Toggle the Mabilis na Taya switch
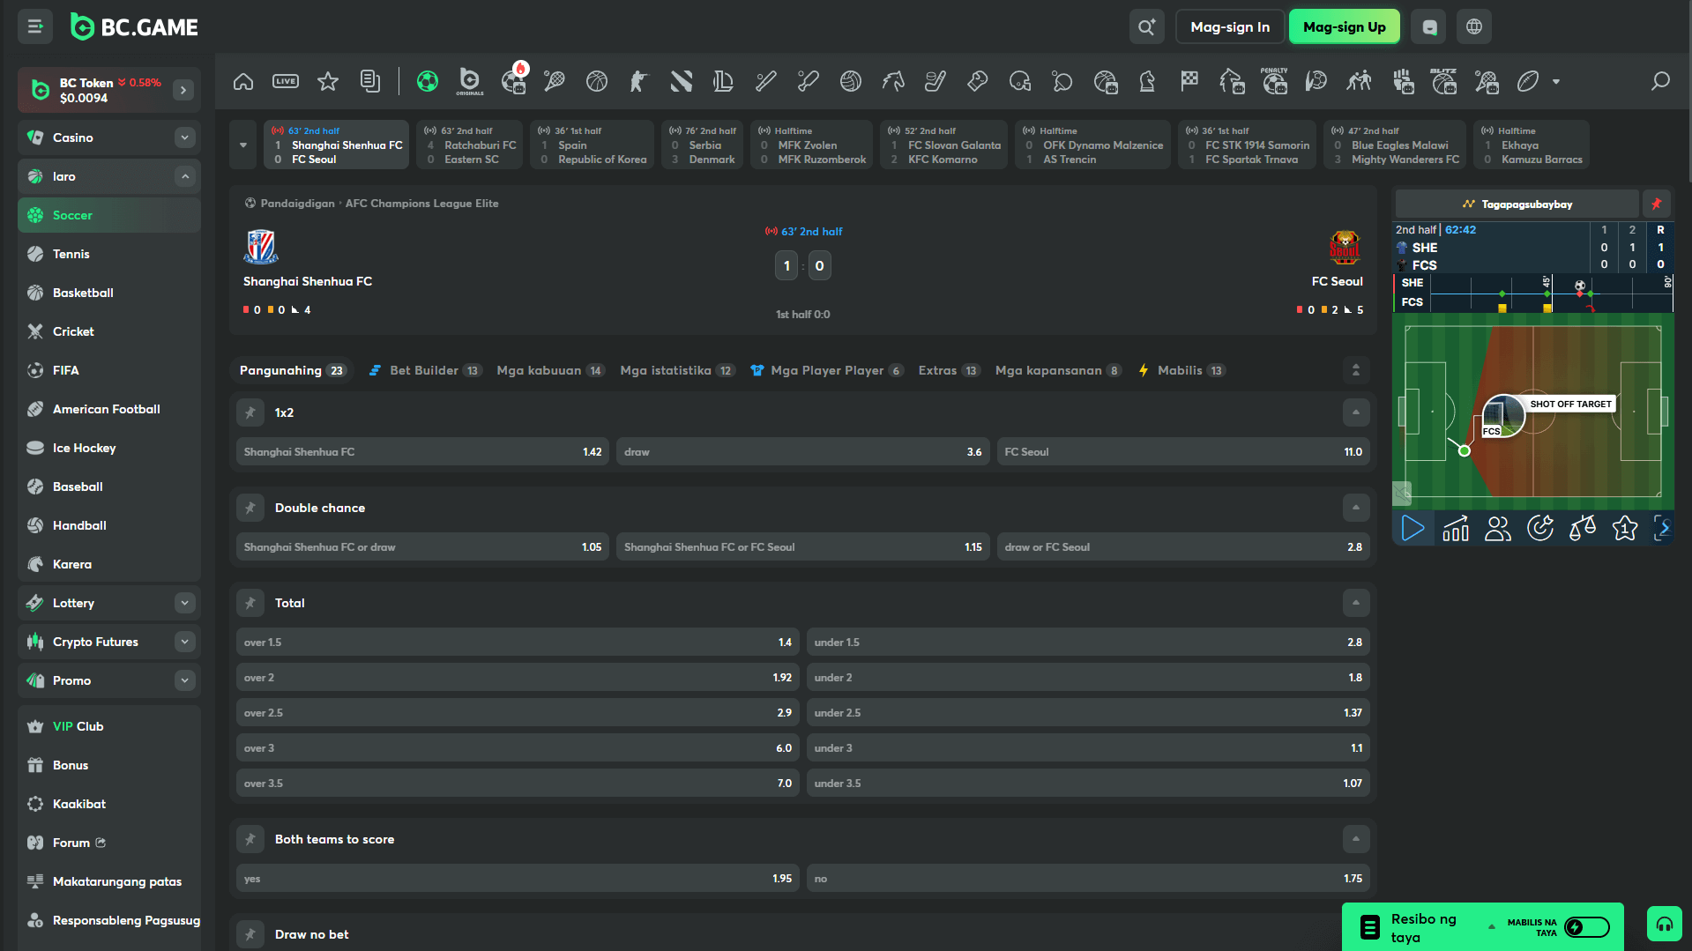 pos(1586,927)
